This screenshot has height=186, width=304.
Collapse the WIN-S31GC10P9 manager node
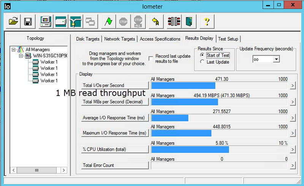point(21,56)
